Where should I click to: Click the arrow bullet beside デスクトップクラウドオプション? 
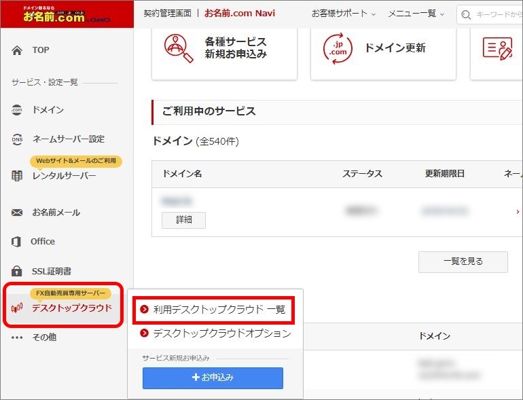pyautogui.click(x=144, y=333)
